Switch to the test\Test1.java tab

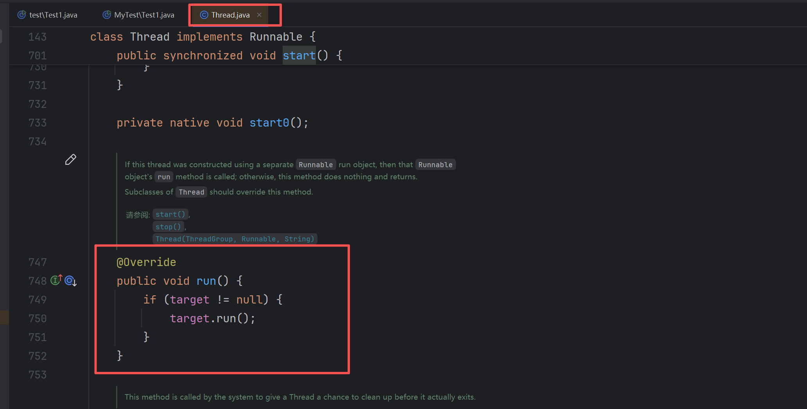click(48, 15)
